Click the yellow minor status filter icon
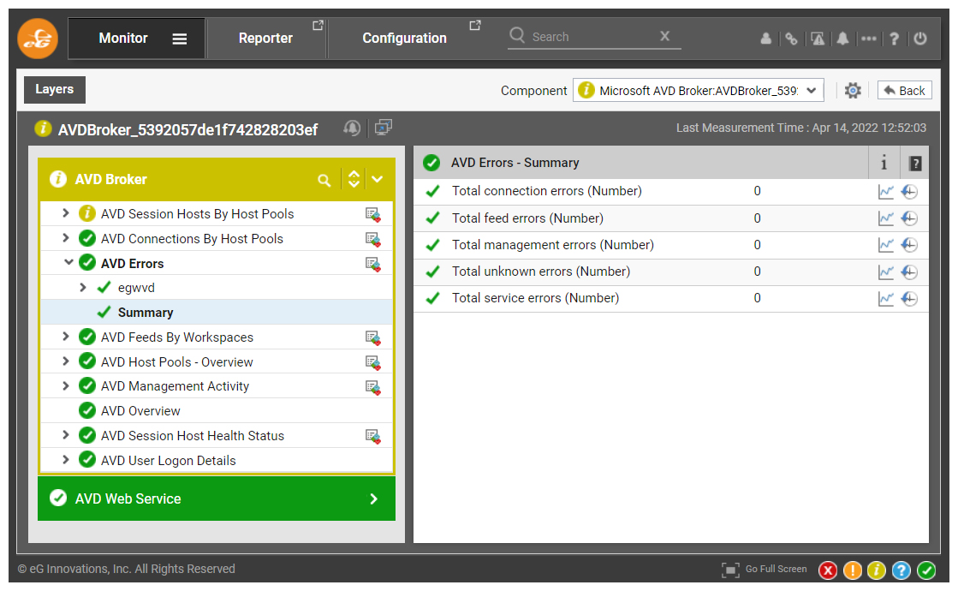The width and height of the screenshot is (958, 591). 876,570
